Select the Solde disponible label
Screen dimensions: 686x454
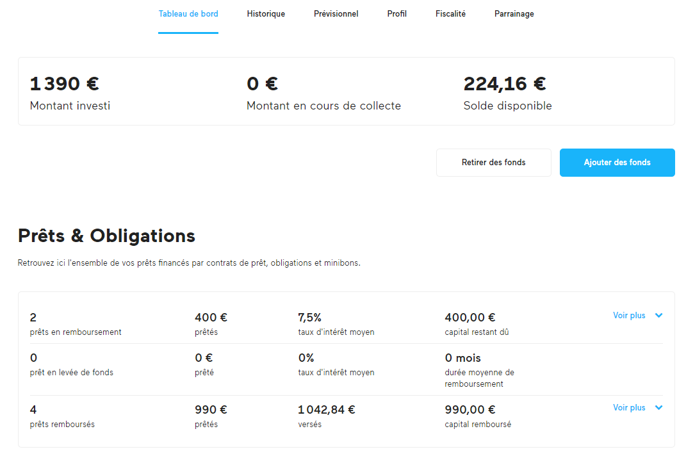507,106
